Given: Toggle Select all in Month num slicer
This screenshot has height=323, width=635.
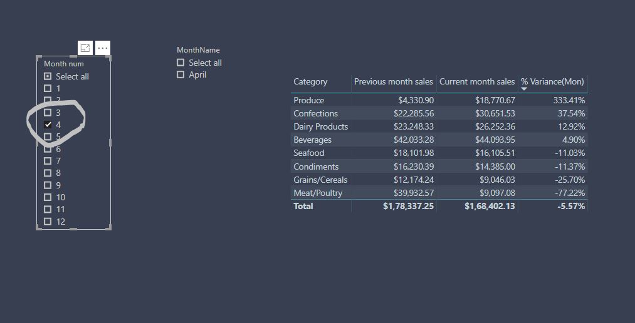Looking at the screenshot, I should click(x=48, y=76).
